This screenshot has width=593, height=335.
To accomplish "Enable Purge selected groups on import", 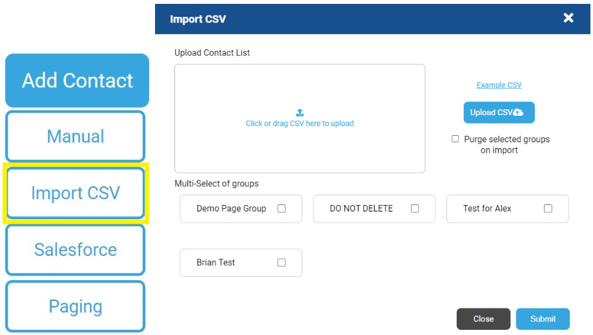I will [455, 139].
